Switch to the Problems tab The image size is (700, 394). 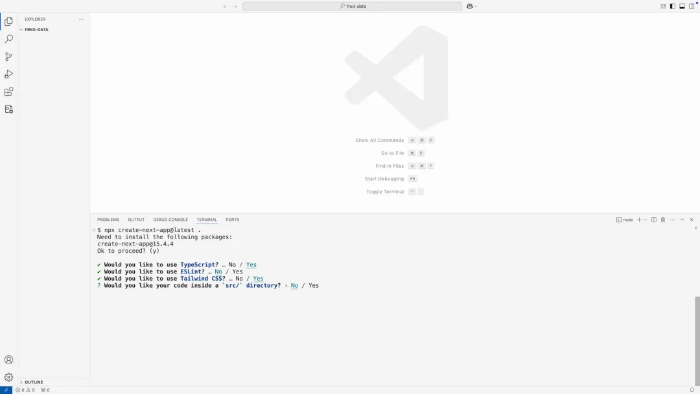108,220
